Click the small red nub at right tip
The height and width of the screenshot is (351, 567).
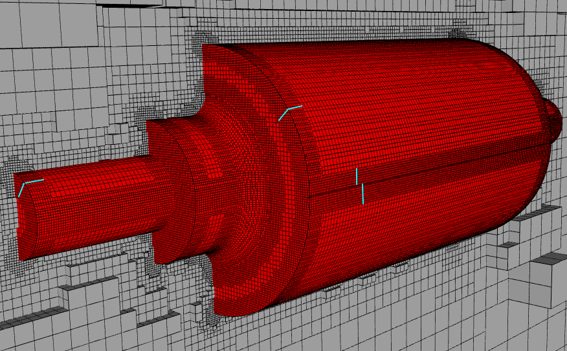coord(555,118)
